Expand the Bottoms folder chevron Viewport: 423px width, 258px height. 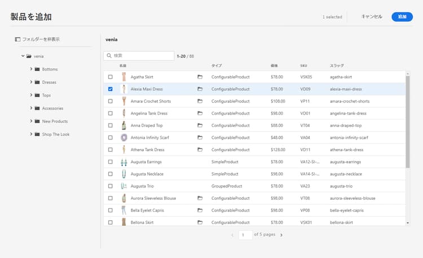click(31, 69)
